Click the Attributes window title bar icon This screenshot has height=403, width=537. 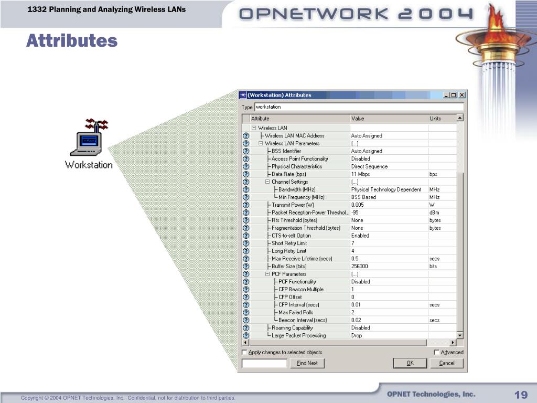point(243,95)
